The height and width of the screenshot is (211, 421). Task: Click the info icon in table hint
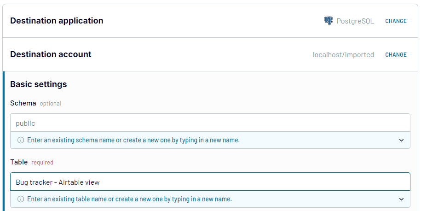(21, 199)
